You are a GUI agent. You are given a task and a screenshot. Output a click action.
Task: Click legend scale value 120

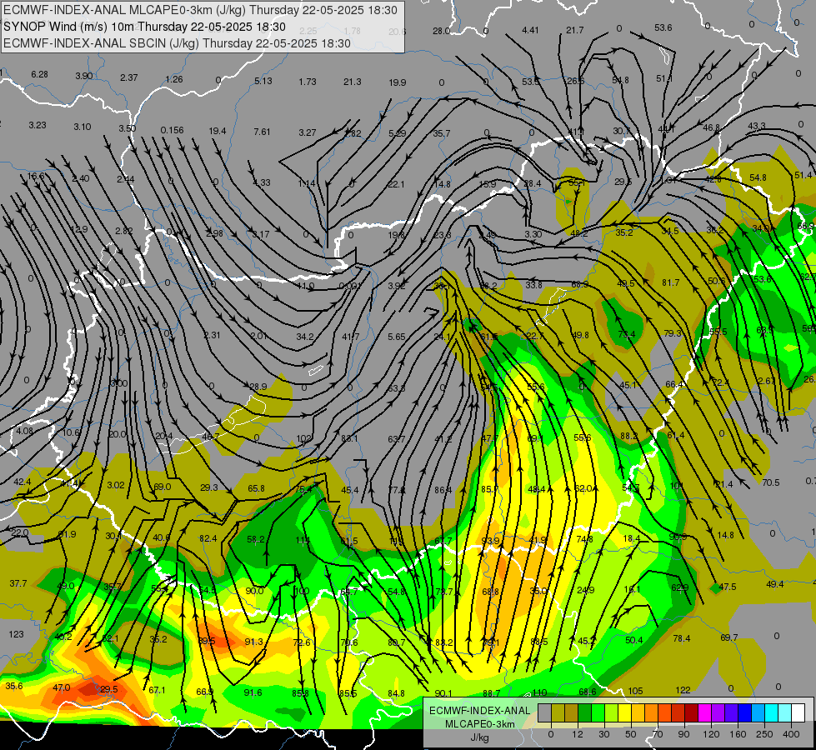click(711, 734)
